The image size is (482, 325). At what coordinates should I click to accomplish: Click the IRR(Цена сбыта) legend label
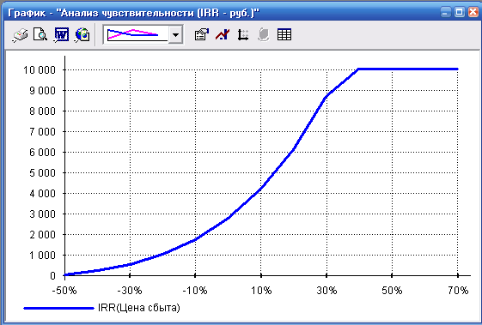(139, 308)
